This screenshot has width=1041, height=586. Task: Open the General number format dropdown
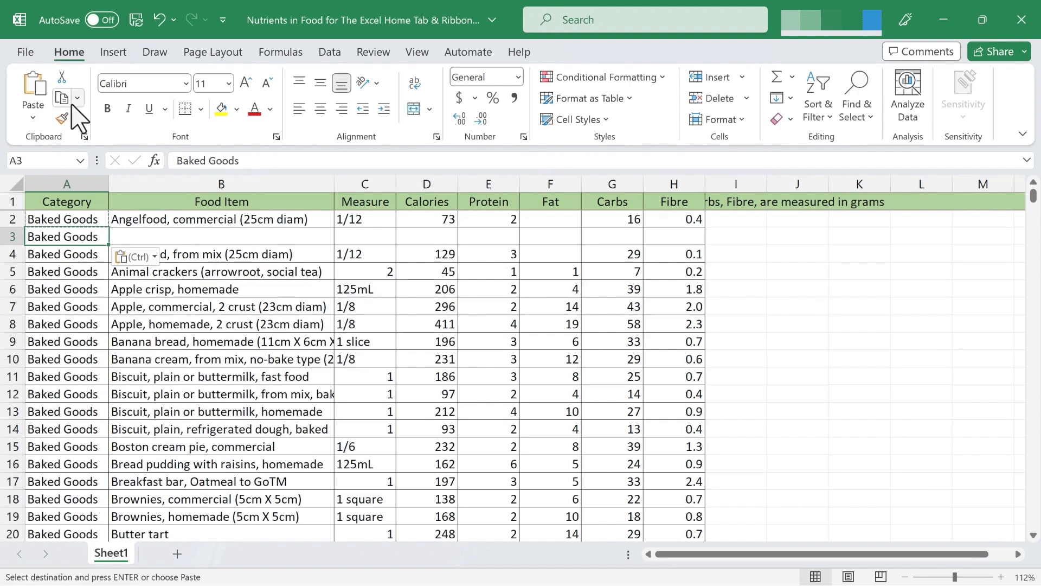click(485, 77)
